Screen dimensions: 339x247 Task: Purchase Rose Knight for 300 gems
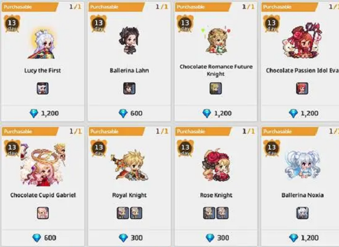216,238
